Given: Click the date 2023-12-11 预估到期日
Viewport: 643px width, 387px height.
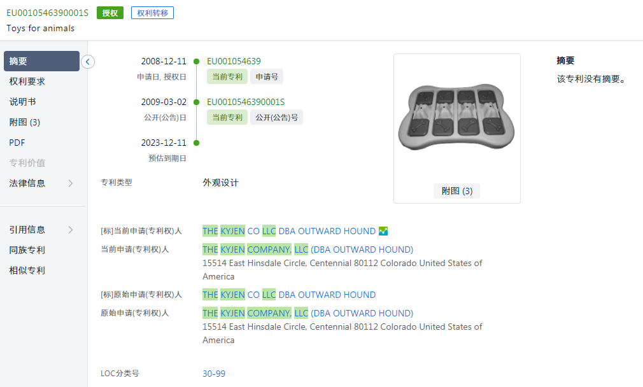Looking at the screenshot, I should 164,143.
